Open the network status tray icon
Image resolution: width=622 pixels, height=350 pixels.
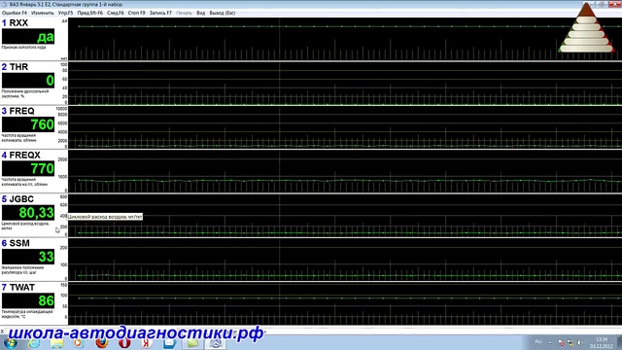[570, 342]
